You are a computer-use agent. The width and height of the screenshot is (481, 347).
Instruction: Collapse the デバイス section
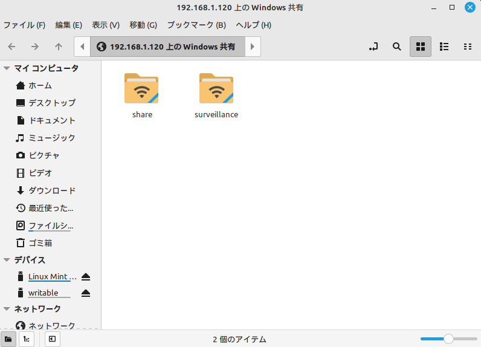(x=7, y=260)
